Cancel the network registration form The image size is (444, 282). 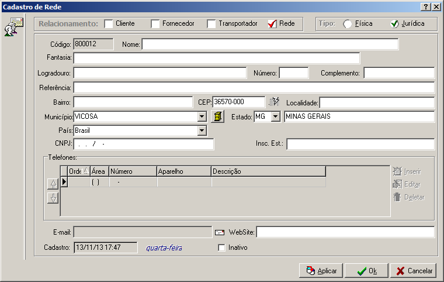[413, 271]
